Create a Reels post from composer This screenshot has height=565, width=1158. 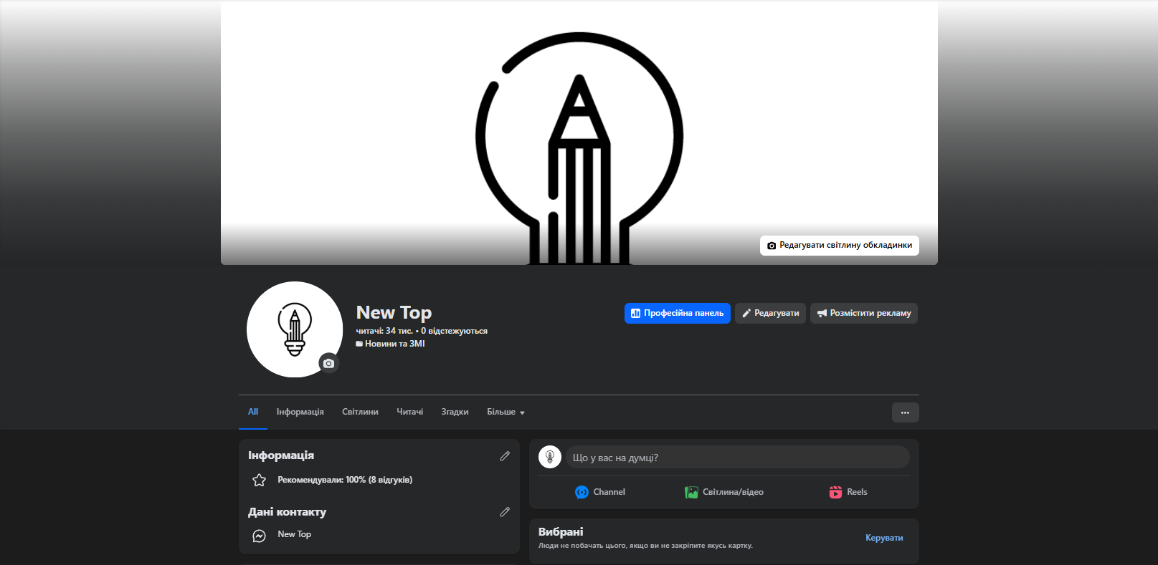[848, 492]
